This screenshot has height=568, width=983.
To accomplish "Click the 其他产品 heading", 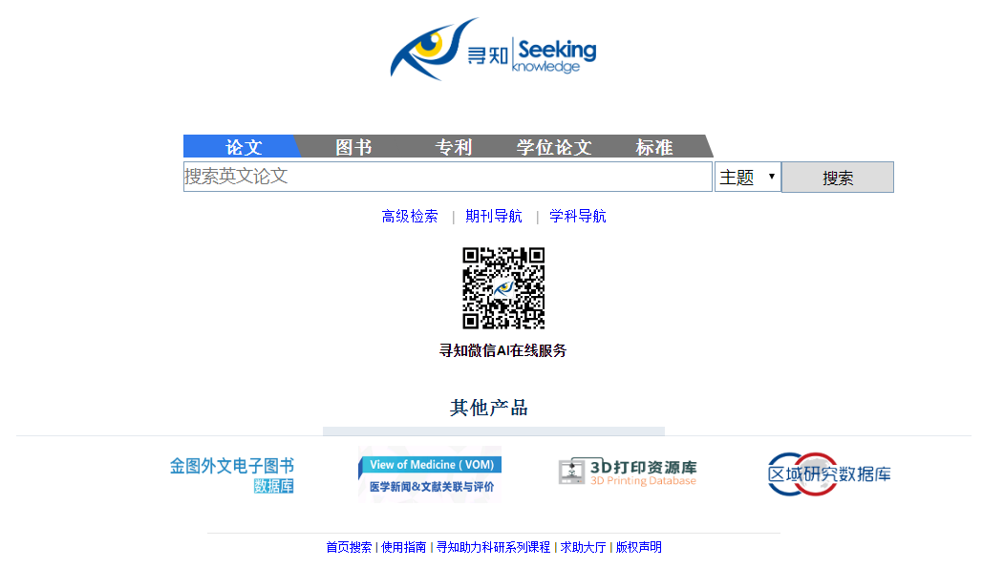I will pos(489,408).
